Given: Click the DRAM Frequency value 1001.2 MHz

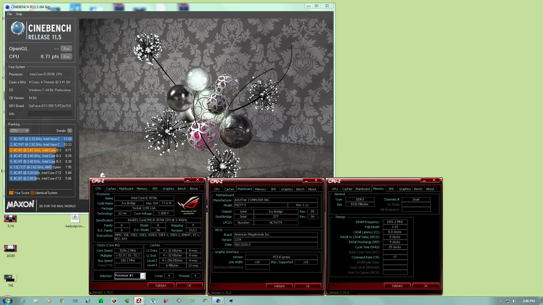Looking at the screenshot, I should click(395, 222).
